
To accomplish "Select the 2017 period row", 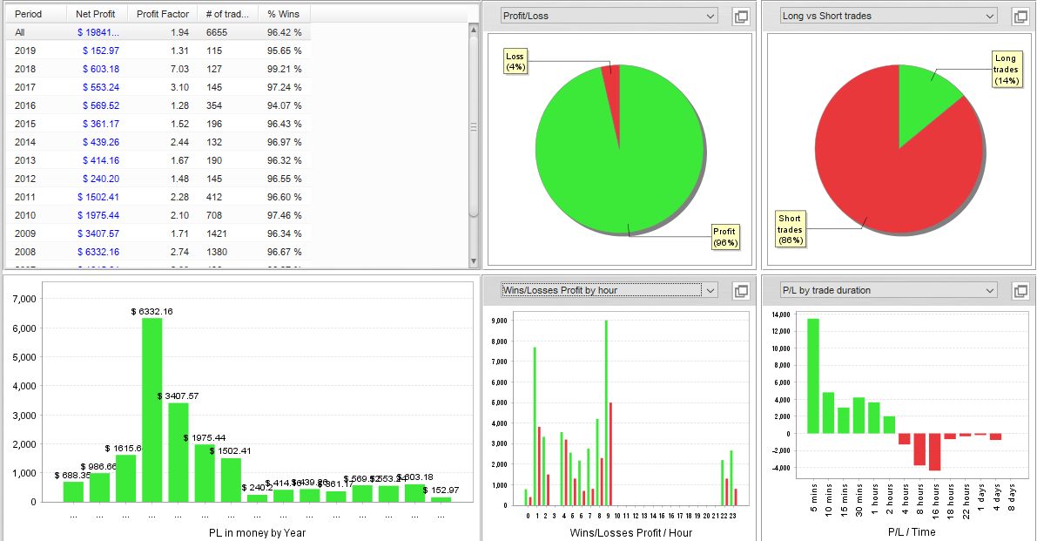I will click(x=158, y=87).
